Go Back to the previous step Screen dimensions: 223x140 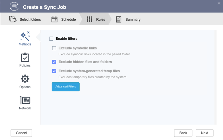(x=183, y=133)
